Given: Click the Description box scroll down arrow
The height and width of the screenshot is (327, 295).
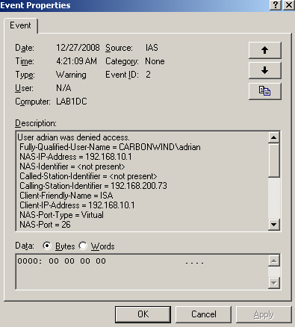Looking at the screenshot, I should pyautogui.click(x=274, y=225).
